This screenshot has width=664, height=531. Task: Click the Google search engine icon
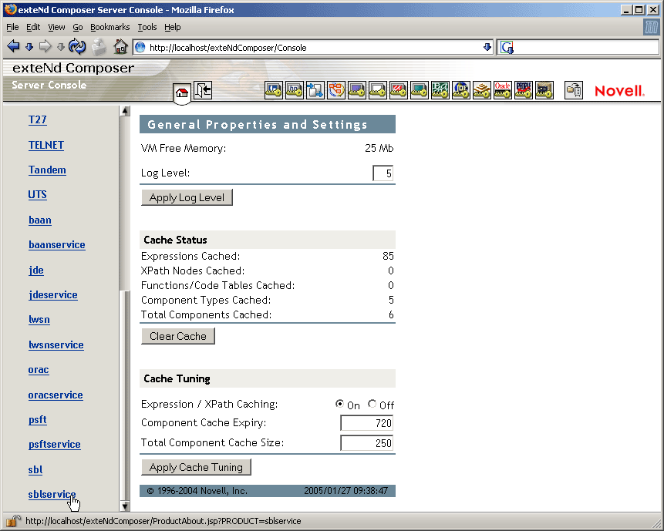point(507,47)
